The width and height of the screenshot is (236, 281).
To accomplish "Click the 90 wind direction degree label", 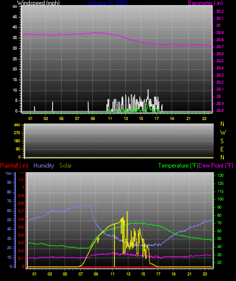I will (18, 149).
